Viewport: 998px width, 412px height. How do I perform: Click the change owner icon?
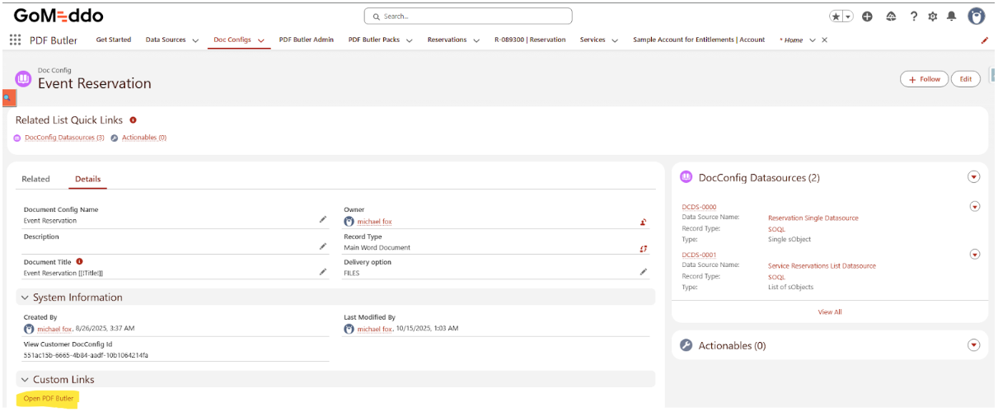643,222
